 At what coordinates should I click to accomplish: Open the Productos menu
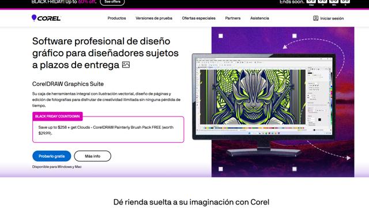tap(116, 18)
